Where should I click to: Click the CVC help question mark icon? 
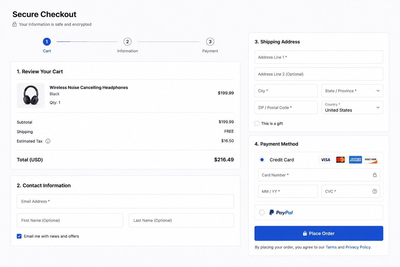(x=375, y=191)
